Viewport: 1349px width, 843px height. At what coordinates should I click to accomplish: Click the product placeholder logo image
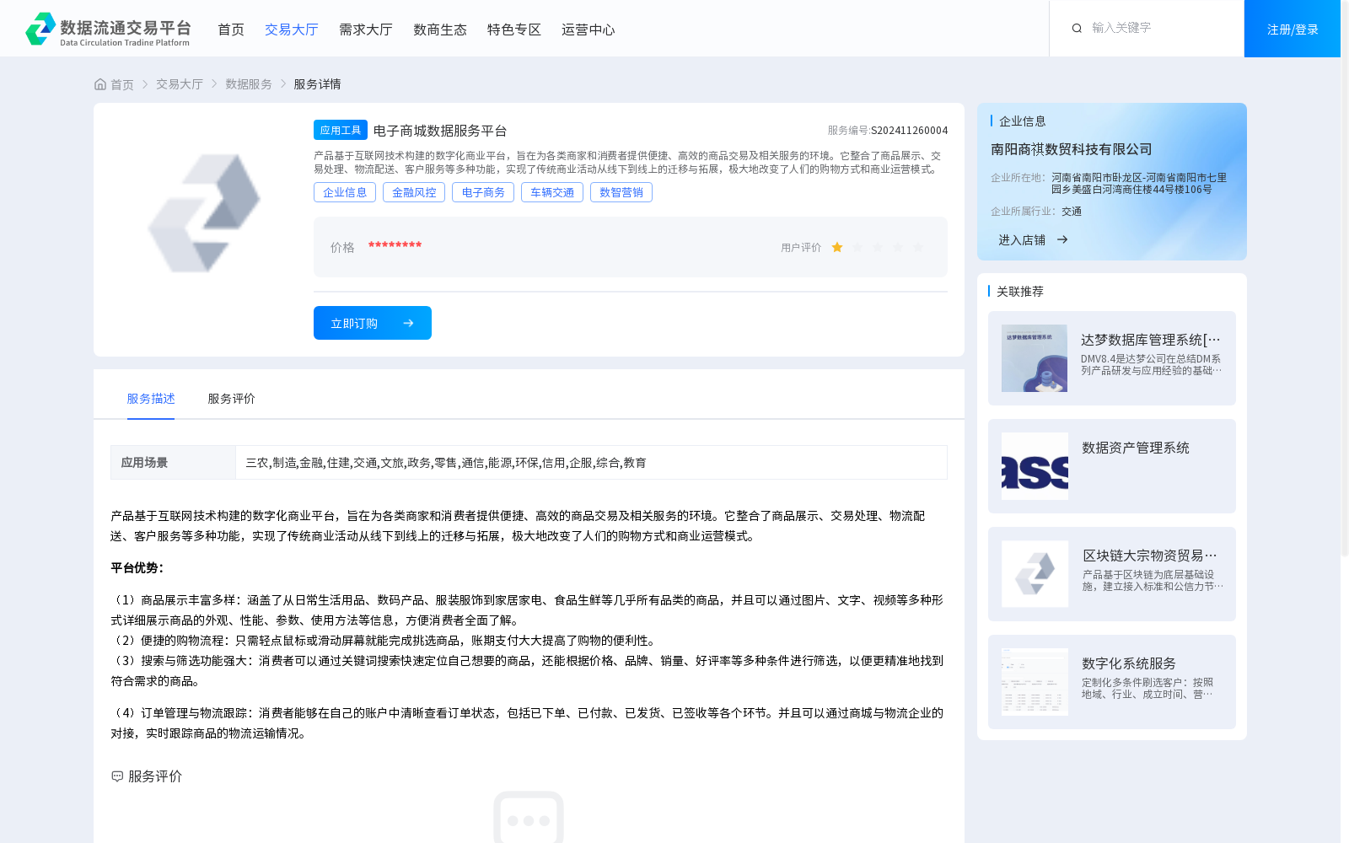click(204, 213)
